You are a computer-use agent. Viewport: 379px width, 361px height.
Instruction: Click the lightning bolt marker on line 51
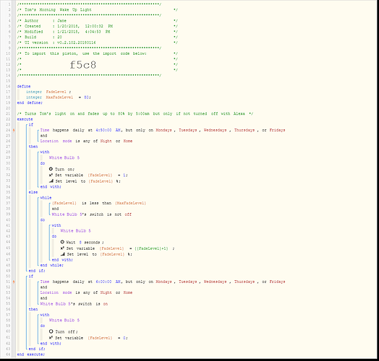point(14,282)
